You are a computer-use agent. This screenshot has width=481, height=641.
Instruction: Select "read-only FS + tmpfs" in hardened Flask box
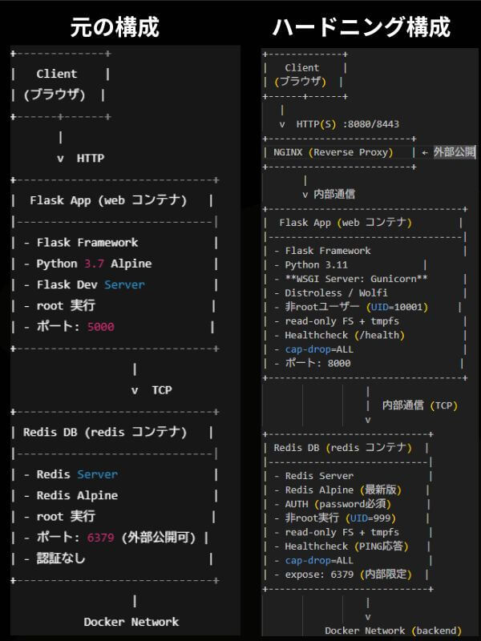342,321
